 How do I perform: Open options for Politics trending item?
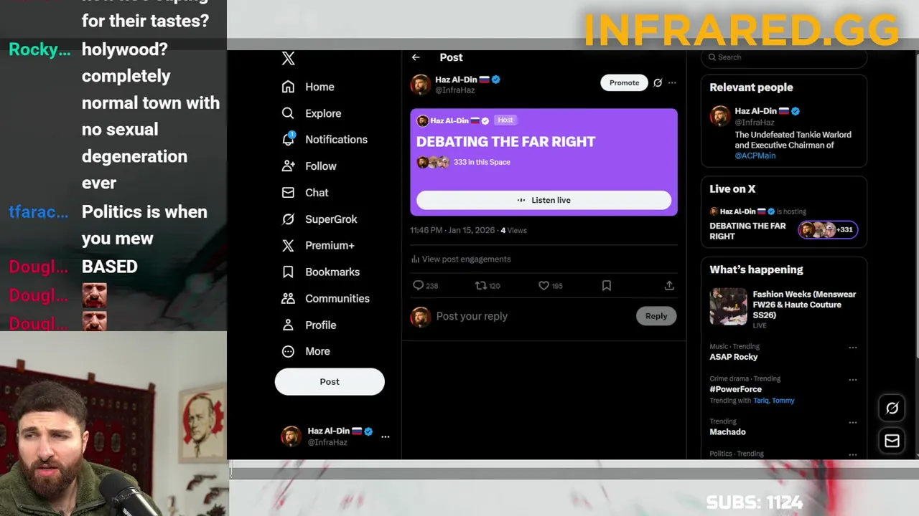click(853, 454)
